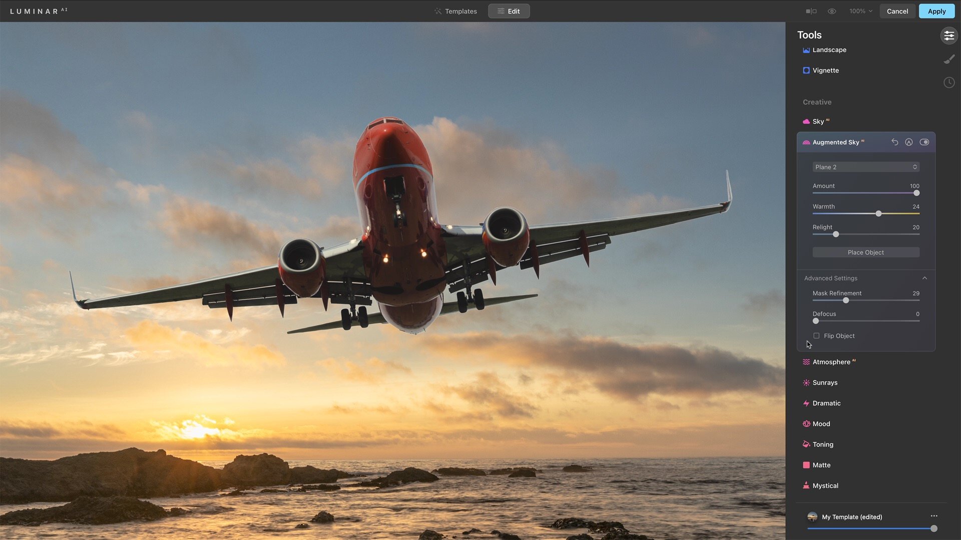Switch to the Templates tab
The width and height of the screenshot is (961, 540).
(455, 11)
